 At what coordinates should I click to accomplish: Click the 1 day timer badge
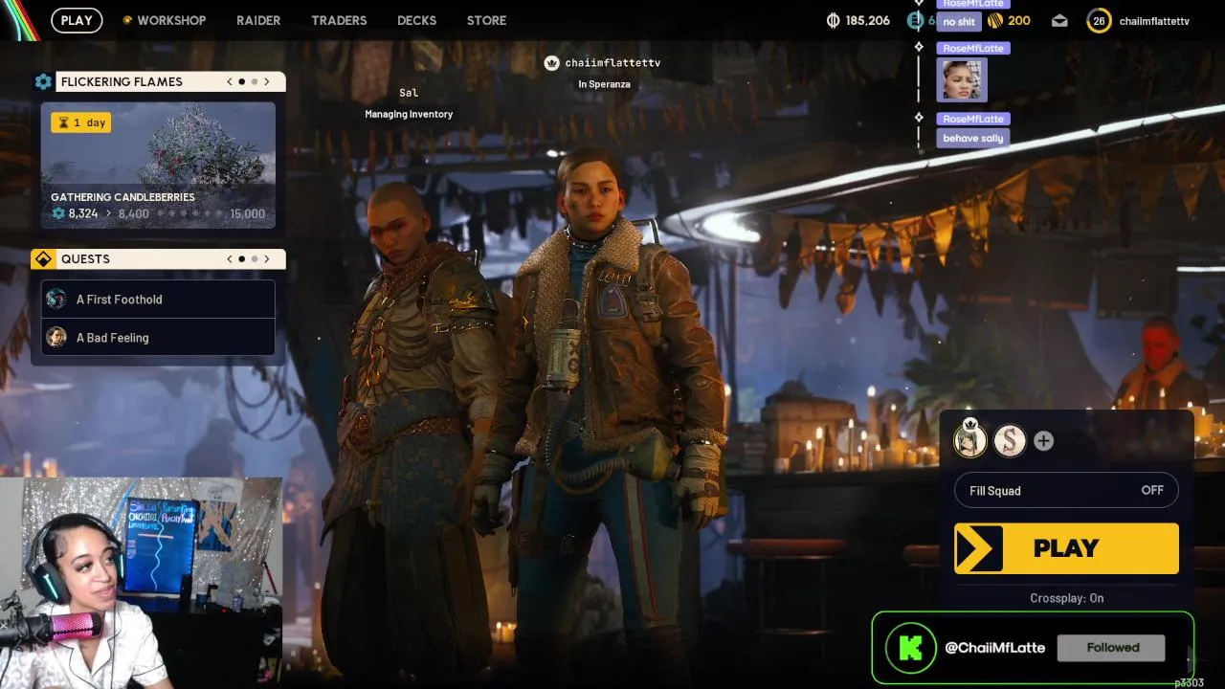click(x=81, y=122)
